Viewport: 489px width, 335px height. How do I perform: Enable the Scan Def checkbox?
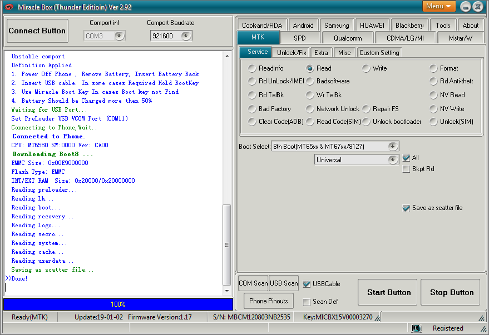pyautogui.click(x=307, y=302)
